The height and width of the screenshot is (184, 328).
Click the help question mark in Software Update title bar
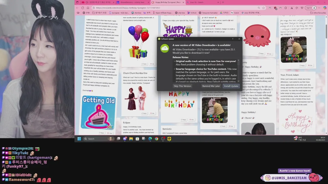click(233, 39)
